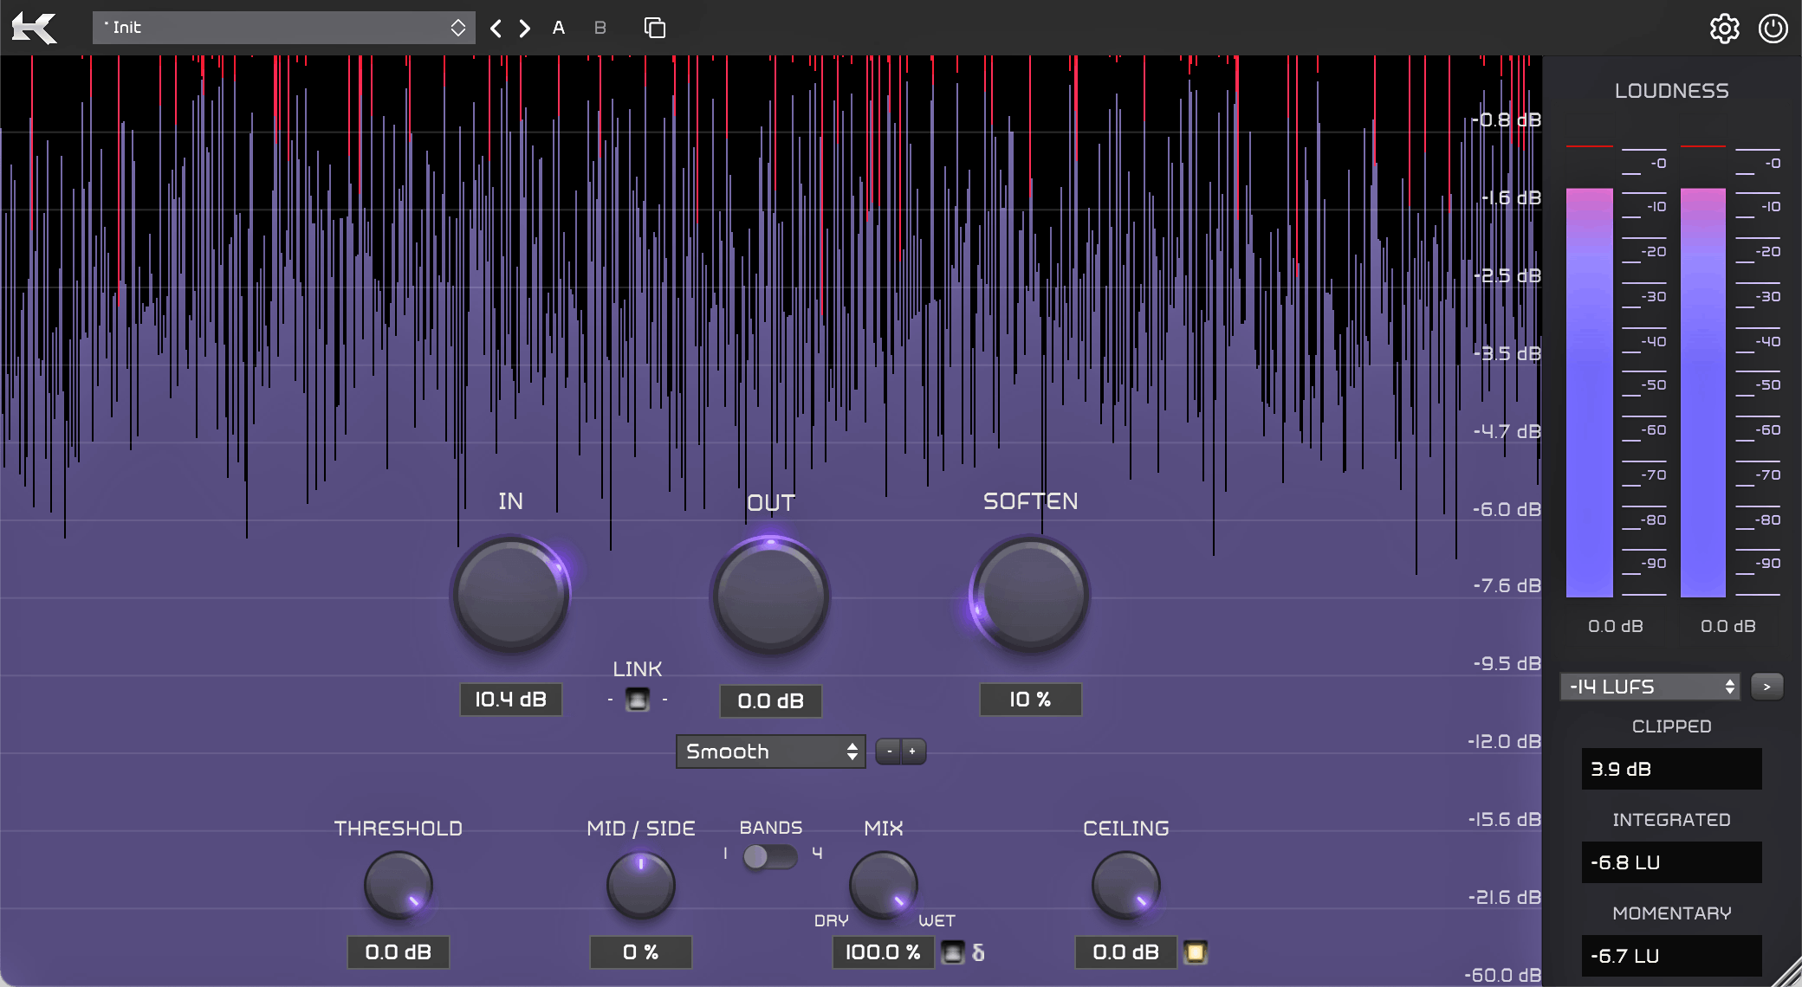Click the KClip logo icon
Screen dimensions: 1802x987
(x=35, y=29)
